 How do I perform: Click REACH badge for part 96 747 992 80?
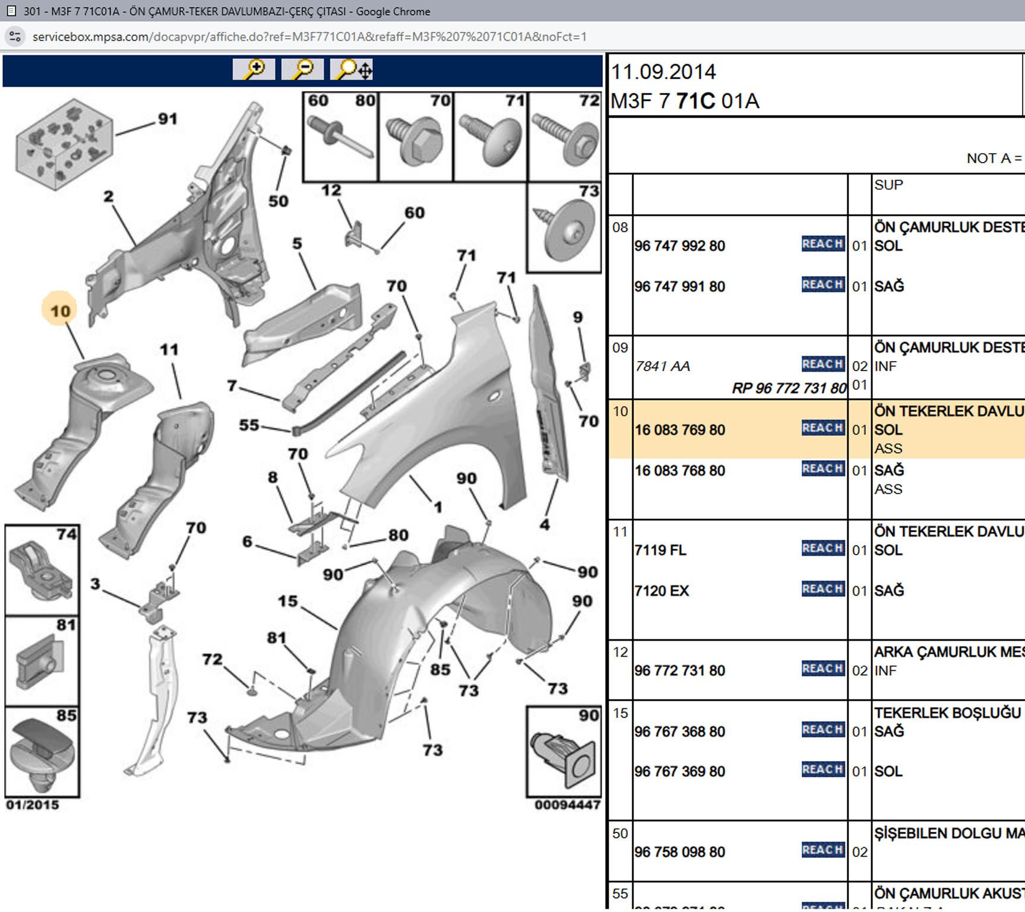click(822, 244)
